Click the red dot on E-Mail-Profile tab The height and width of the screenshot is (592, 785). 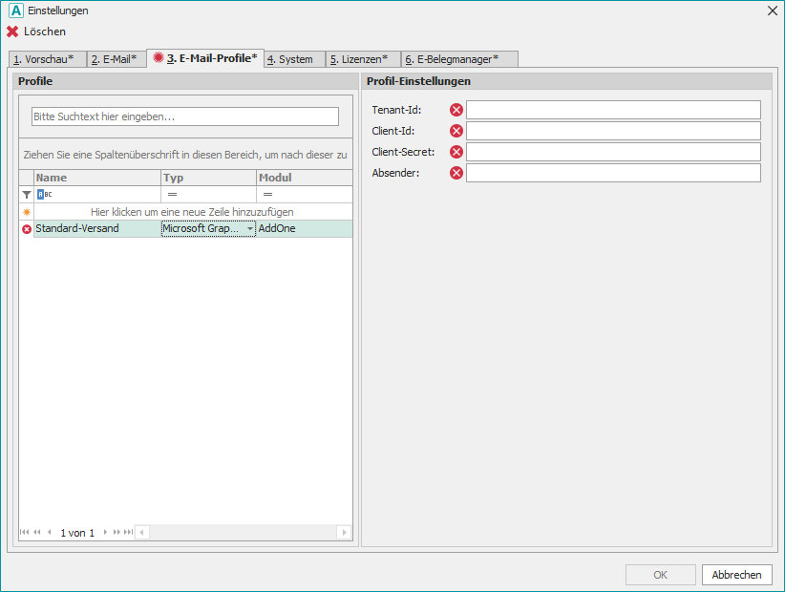click(159, 57)
